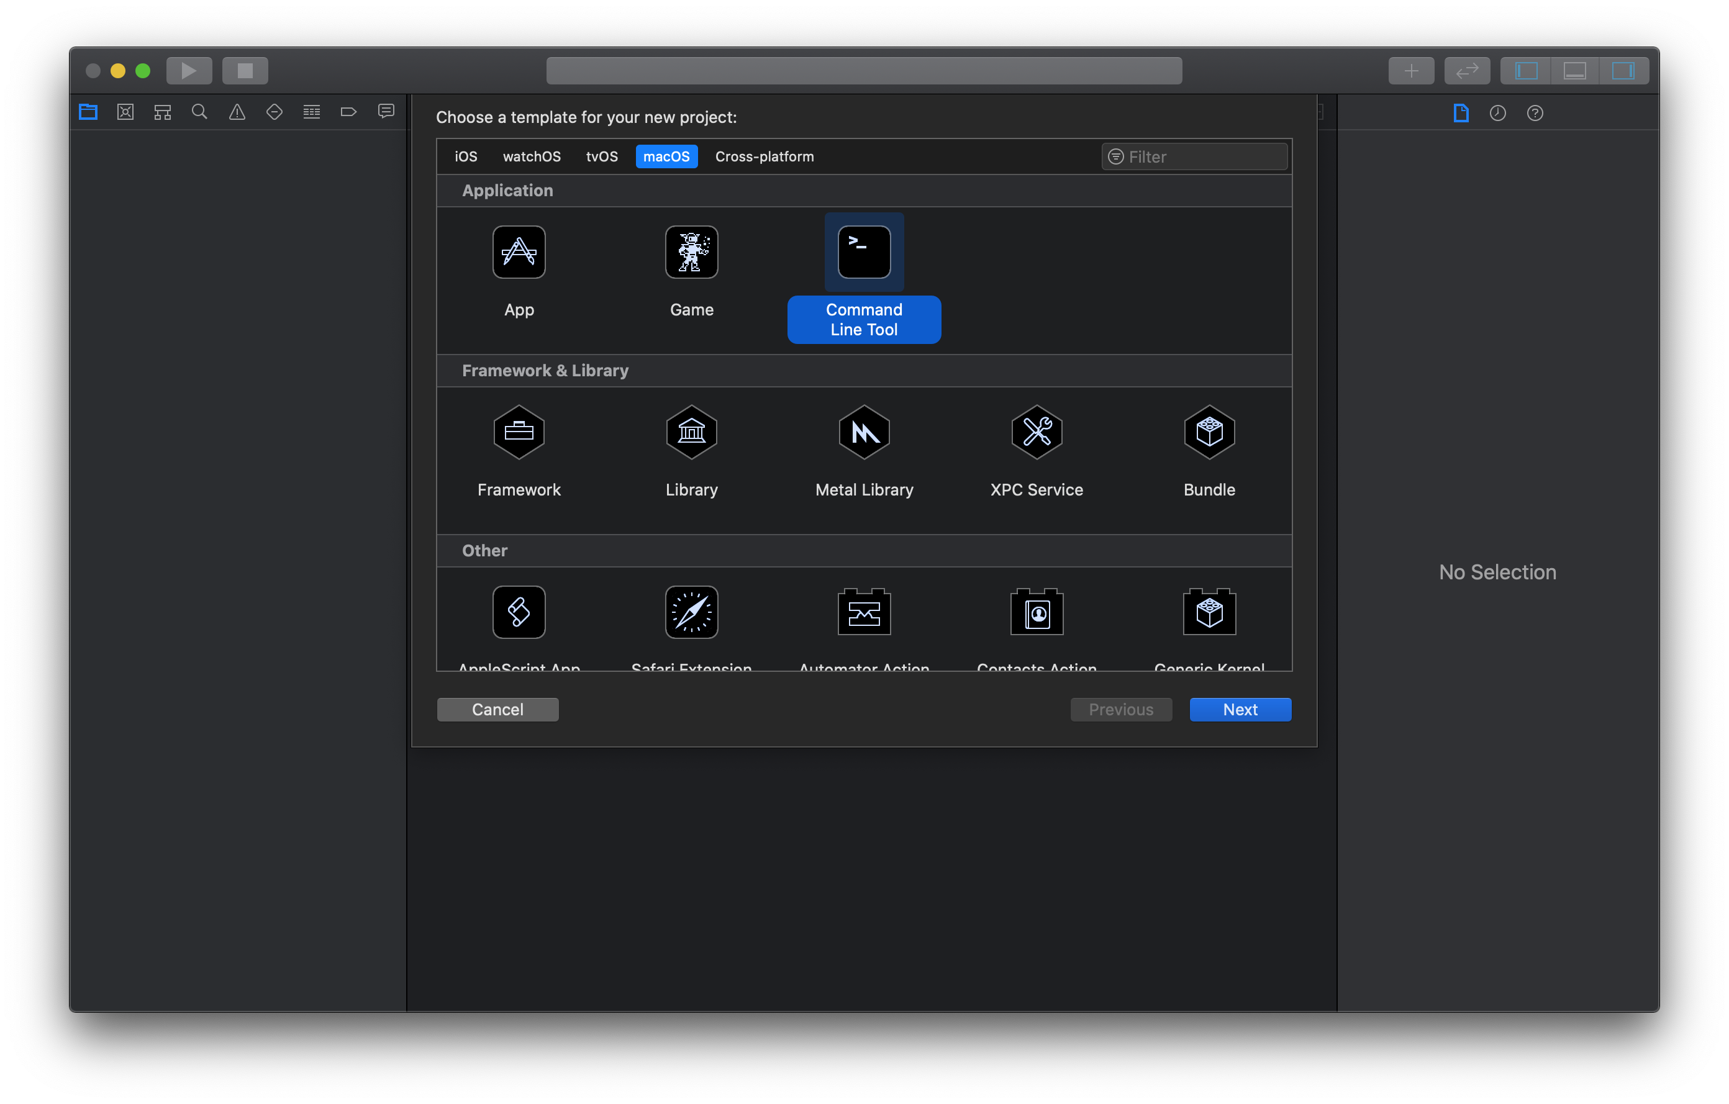Click the Previous navigation button
The width and height of the screenshot is (1729, 1104).
1120,710
